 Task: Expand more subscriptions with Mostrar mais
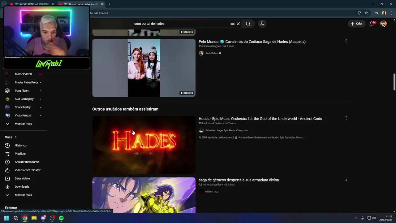coord(23,124)
